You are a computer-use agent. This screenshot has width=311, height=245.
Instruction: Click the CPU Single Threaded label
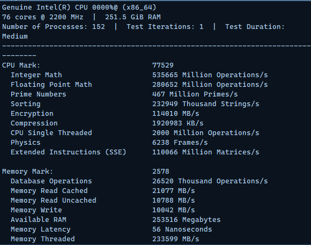coord(51,133)
